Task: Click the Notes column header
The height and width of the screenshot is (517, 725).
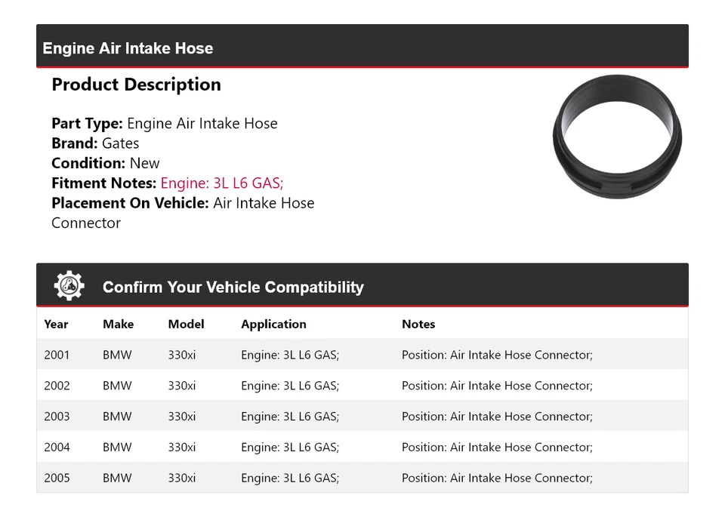Action: 418,324
